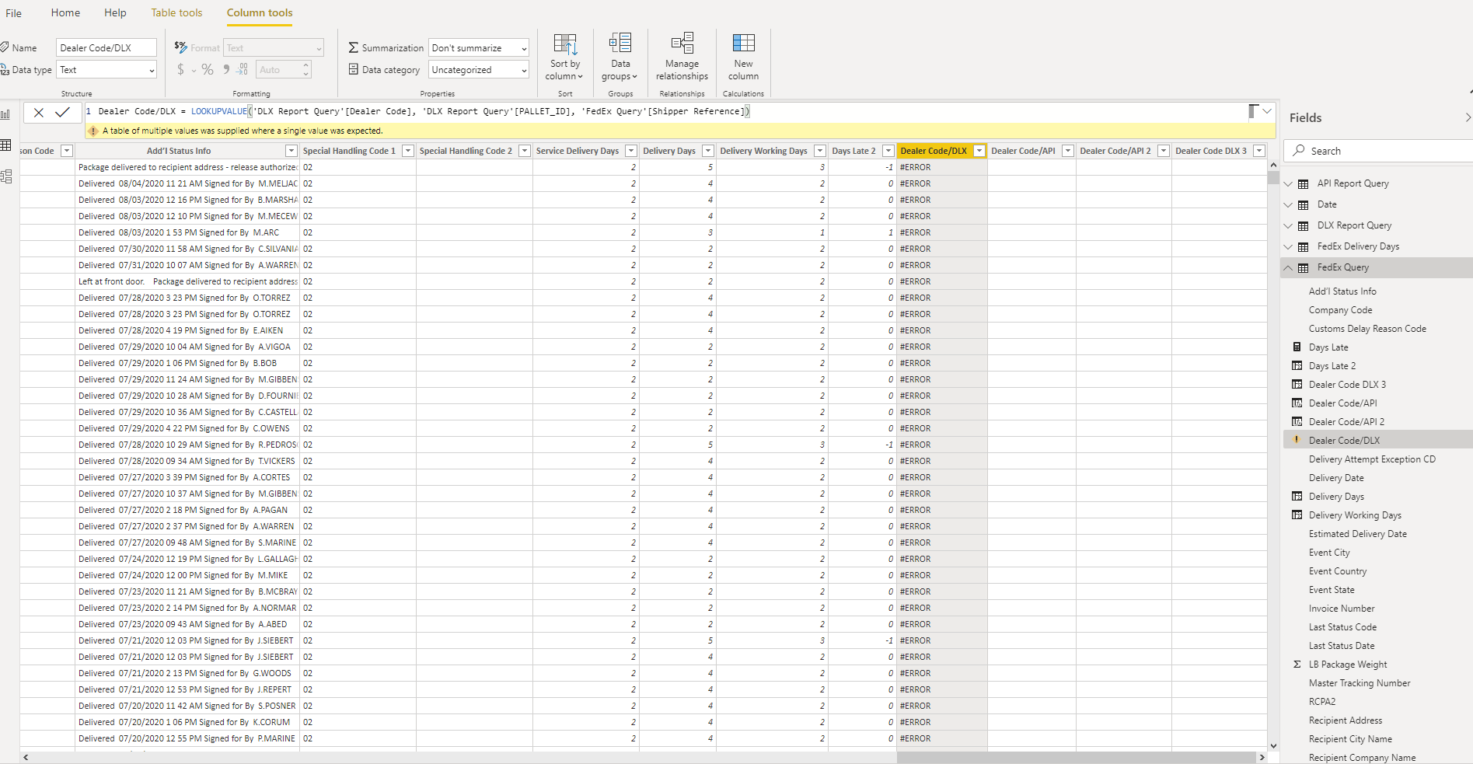Screen dimensions: 1473x764
Task: Select the Estimated Delivery Date field
Action: pos(1357,534)
